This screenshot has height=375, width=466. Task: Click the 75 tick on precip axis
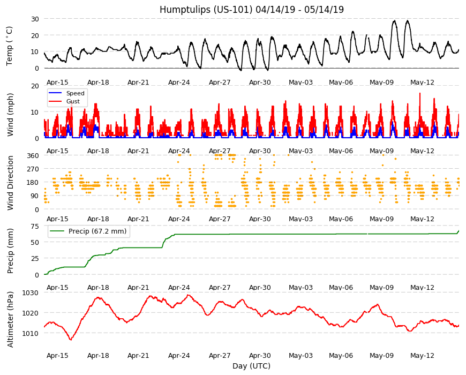(x=35, y=227)
